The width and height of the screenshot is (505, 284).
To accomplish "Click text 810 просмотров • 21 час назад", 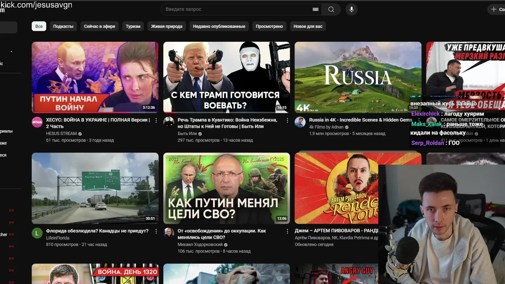I will pos(77,245).
